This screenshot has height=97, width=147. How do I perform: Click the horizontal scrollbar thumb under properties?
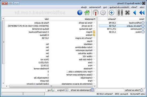pyautogui.click(x=51, y=86)
